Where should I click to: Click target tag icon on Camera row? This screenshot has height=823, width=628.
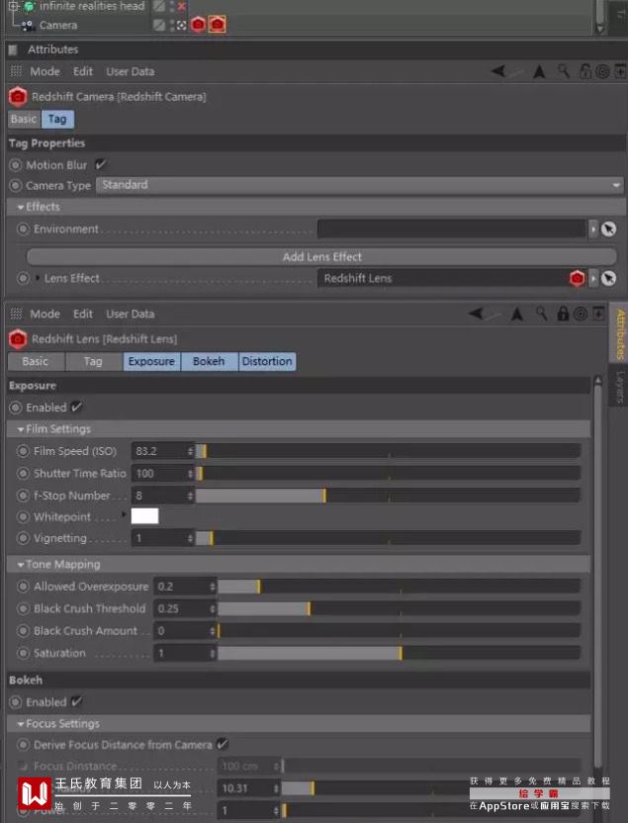click(x=181, y=25)
